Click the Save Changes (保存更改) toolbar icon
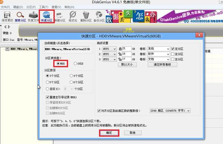 point(7,16)
